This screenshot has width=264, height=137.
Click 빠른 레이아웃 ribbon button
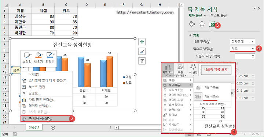click(180, 71)
